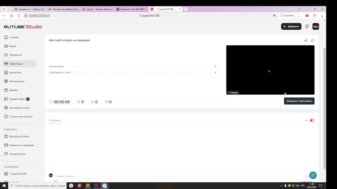337x189 pixels.
Task: Click the mail icon beside Написать в поддержку
Action: 6,145
